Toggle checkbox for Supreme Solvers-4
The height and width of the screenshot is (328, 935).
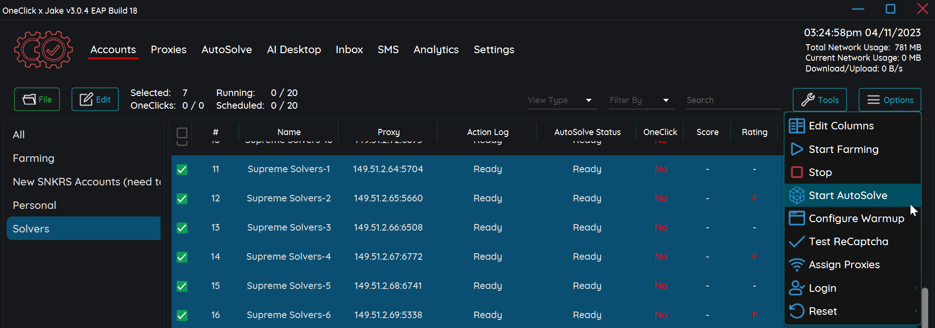(x=182, y=257)
